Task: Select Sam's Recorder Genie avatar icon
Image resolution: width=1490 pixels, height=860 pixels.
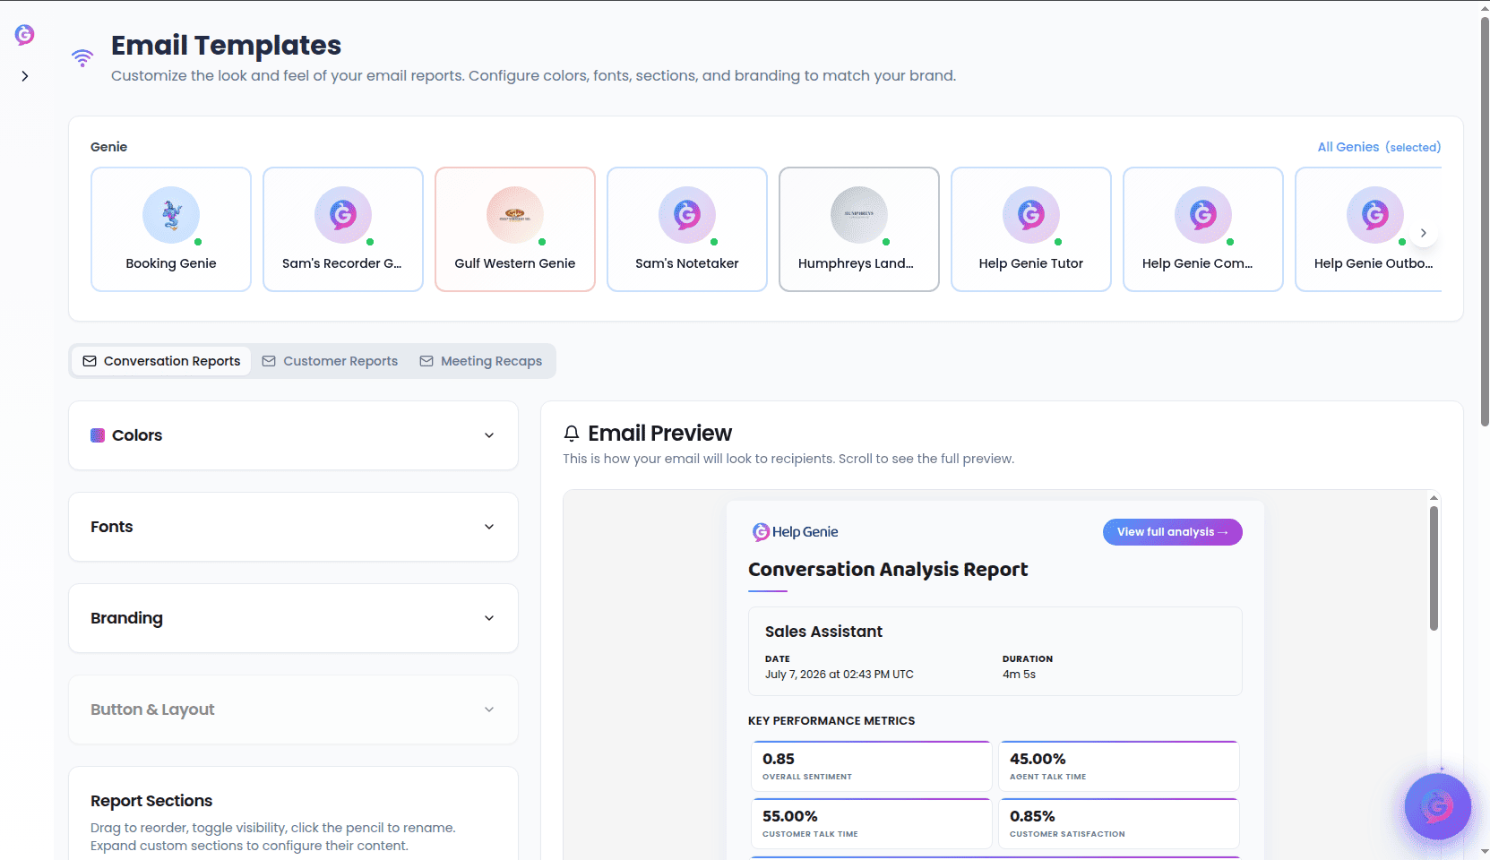Action: [x=343, y=215]
